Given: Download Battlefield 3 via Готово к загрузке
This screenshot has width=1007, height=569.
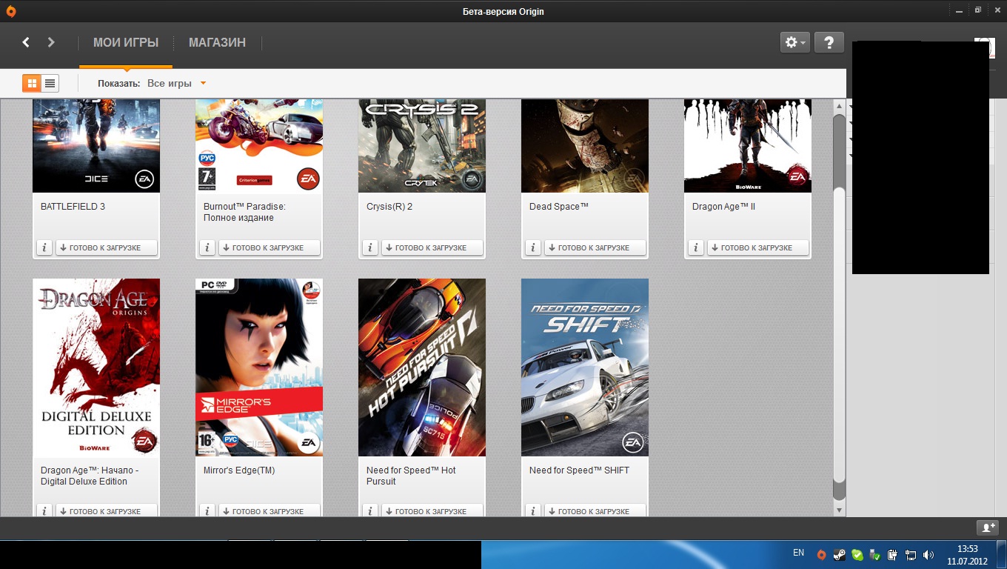Looking at the screenshot, I should (x=106, y=247).
